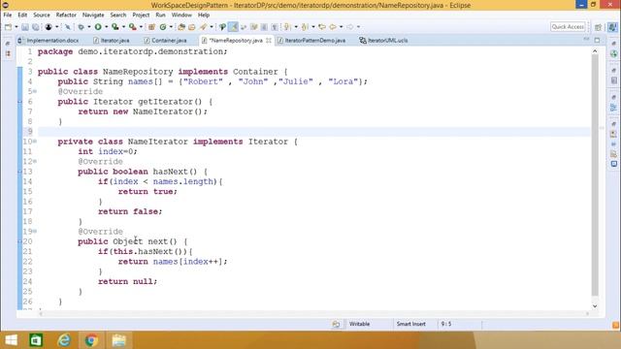Click the green globe view icon in right trim
621x349 pixels.
click(613, 54)
